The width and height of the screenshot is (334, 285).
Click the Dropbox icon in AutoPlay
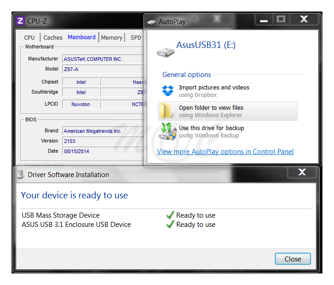pos(167,91)
